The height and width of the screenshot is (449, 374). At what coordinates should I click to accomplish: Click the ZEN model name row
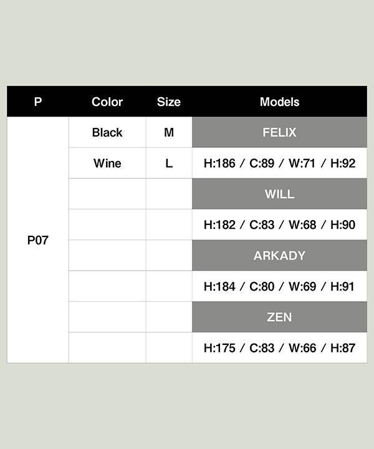(x=280, y=317)
